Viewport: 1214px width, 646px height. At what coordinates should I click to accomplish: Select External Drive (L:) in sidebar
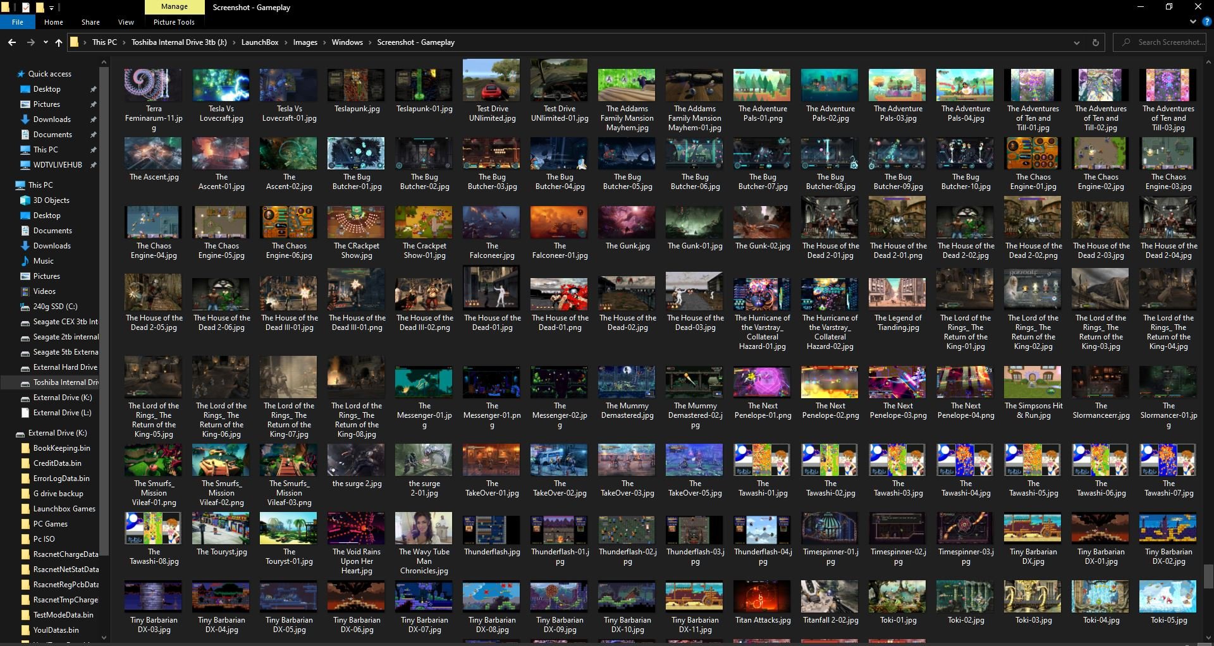coord(62,413)
